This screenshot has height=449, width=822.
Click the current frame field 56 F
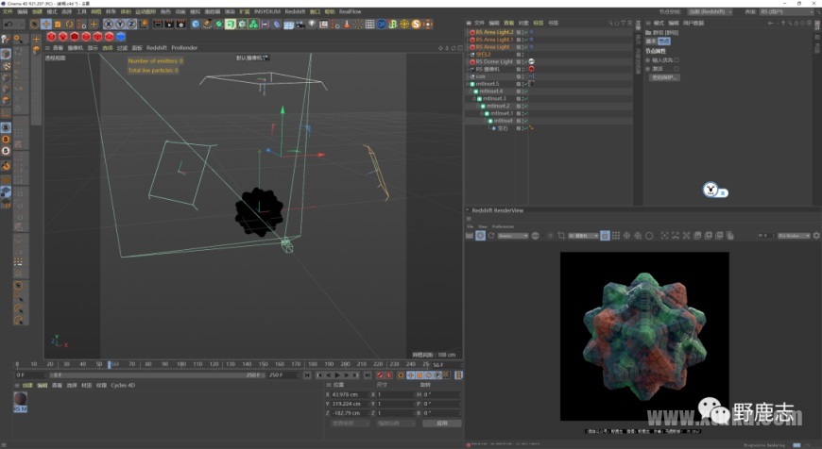[446, 365]
